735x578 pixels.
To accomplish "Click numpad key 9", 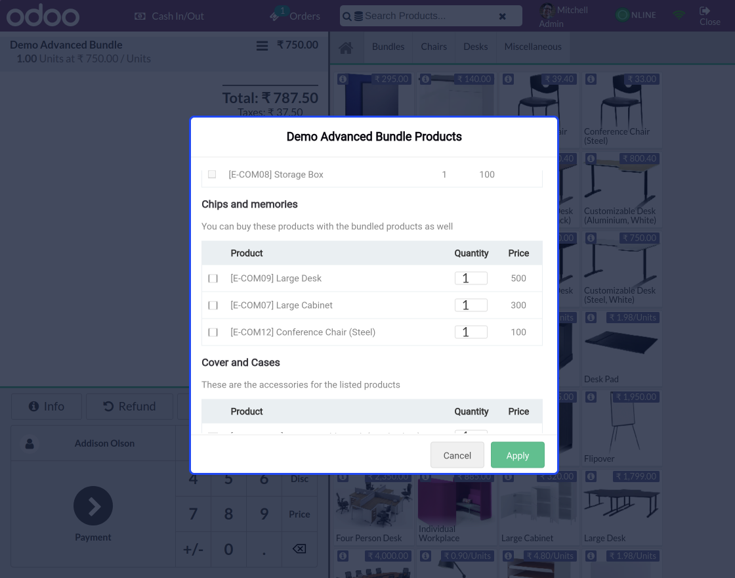I will tap(264, 514).
